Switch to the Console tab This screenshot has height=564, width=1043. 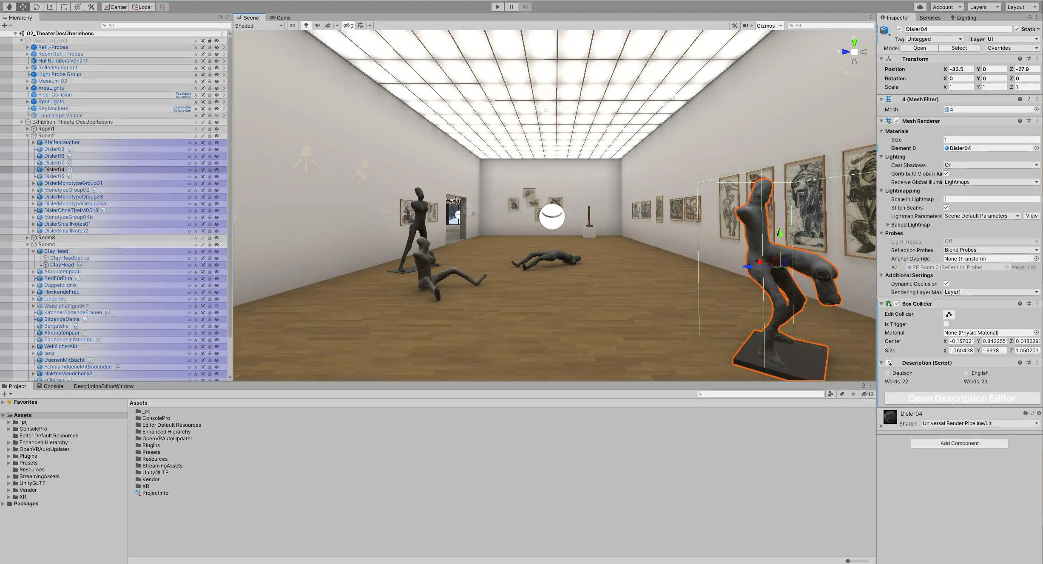click(x=50, y=386)
